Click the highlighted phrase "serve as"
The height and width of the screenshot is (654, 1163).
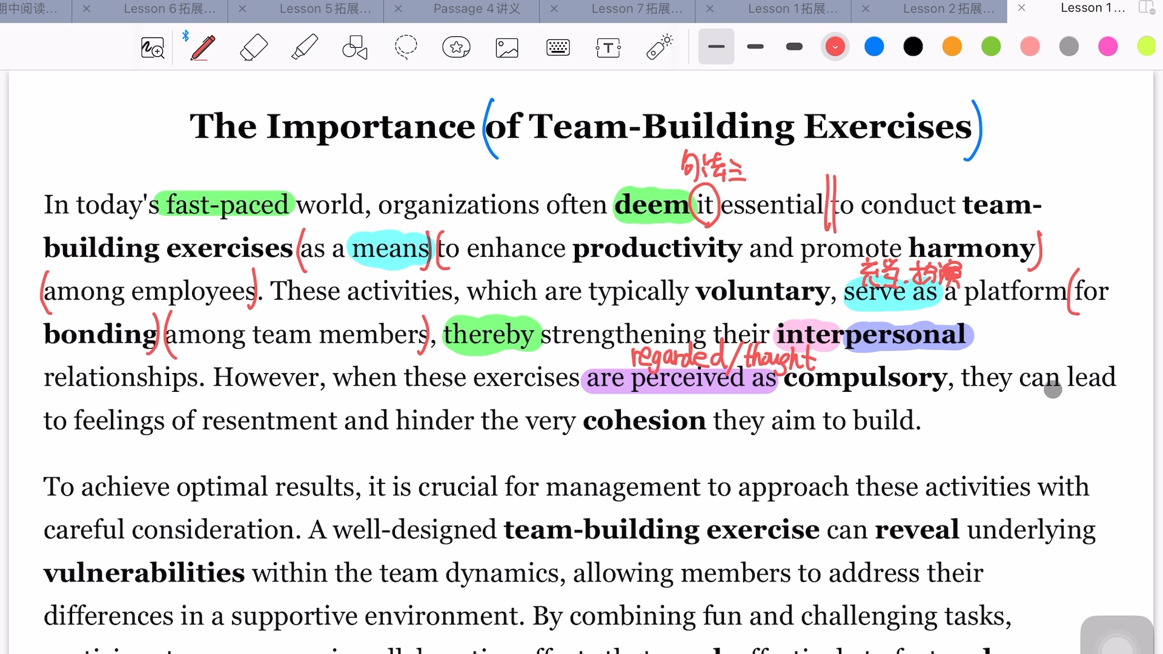pyautogui.click(x=890, y=292)
